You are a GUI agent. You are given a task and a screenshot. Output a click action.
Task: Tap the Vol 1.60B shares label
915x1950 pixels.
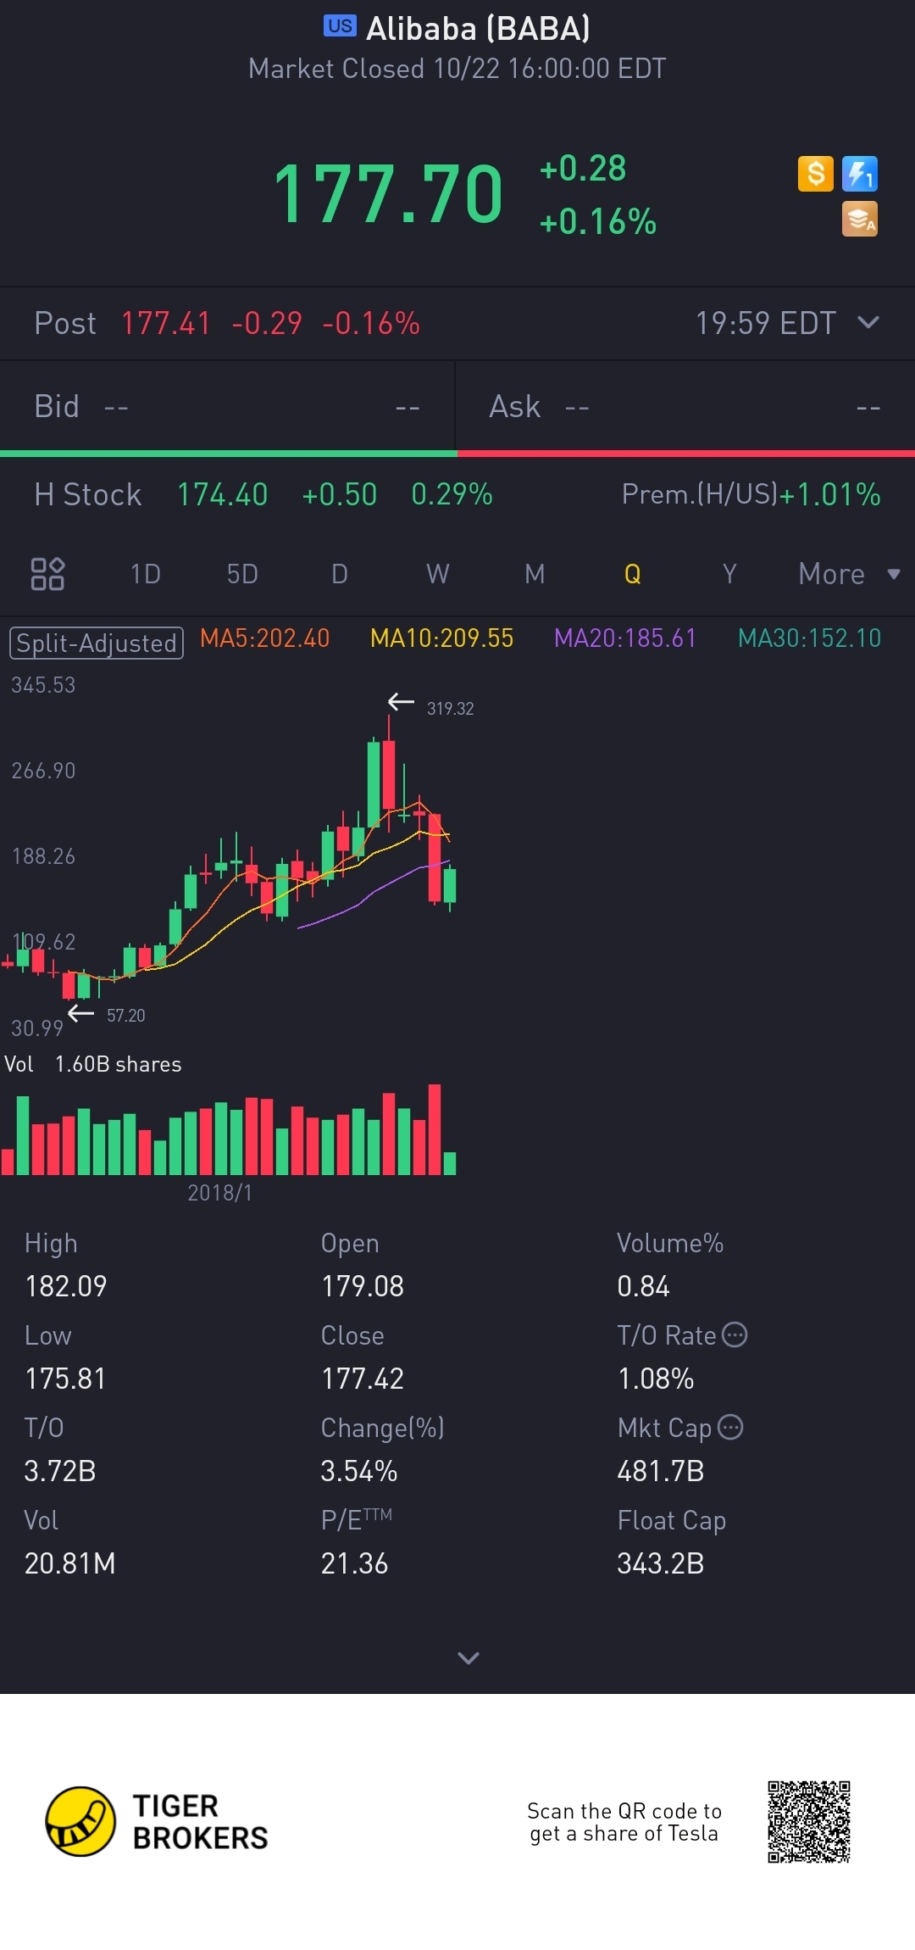pyautogui.click(x=93, y=1064)
